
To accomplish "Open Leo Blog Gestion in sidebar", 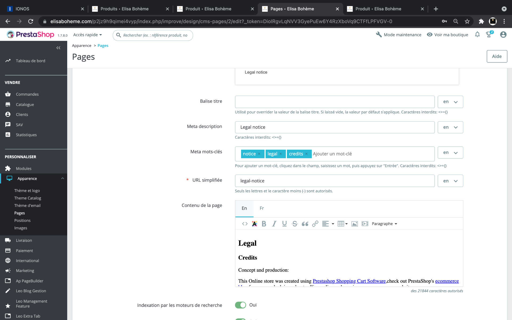I will click(31, 291).
